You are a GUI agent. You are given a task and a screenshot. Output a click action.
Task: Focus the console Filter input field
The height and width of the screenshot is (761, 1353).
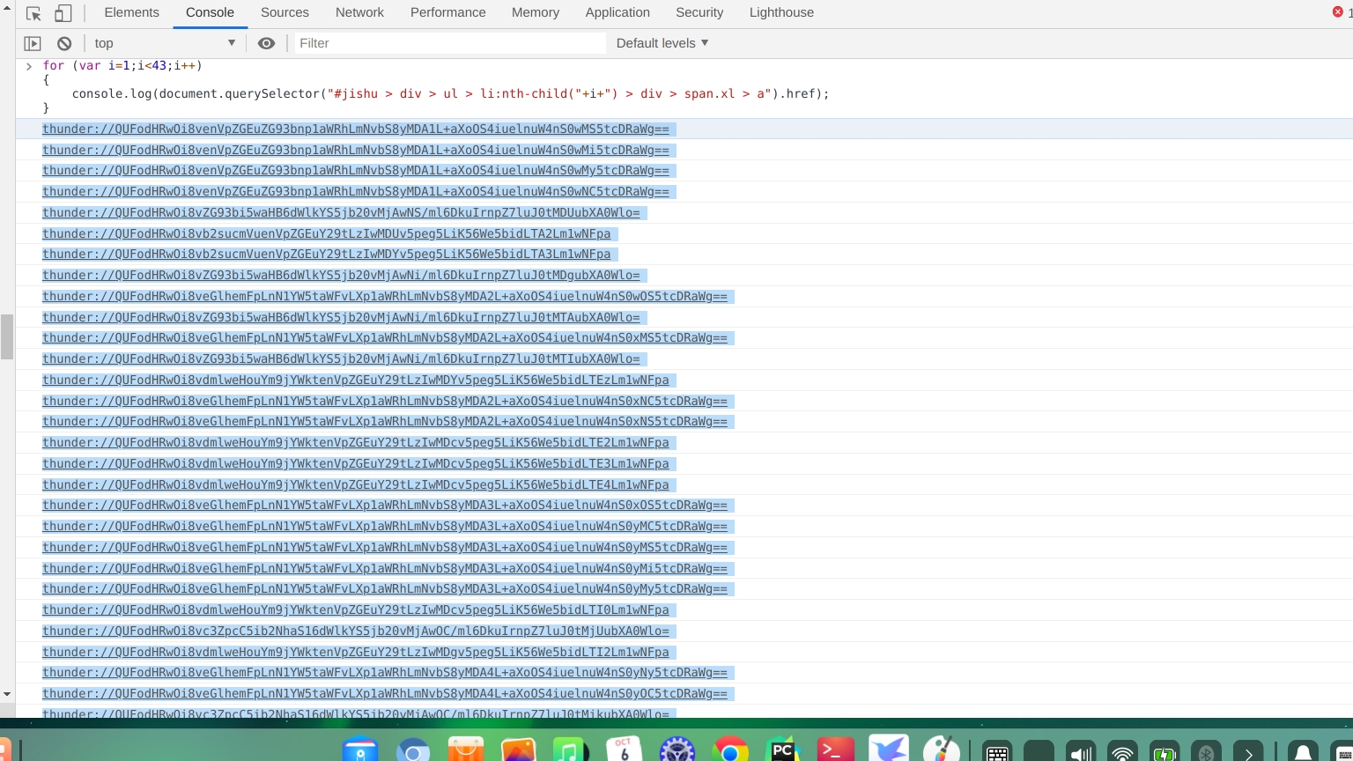450,43
